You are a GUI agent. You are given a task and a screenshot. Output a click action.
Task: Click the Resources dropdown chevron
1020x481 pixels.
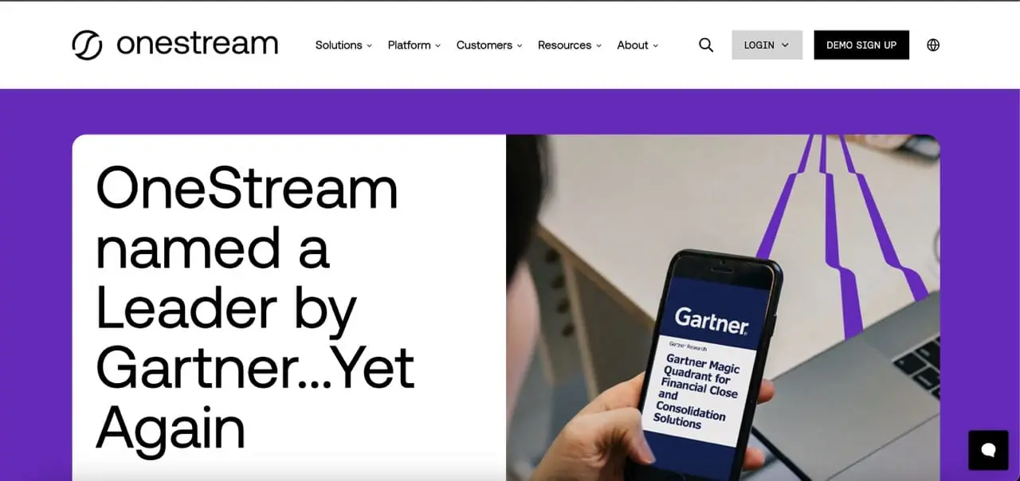[x=598, y=46]
